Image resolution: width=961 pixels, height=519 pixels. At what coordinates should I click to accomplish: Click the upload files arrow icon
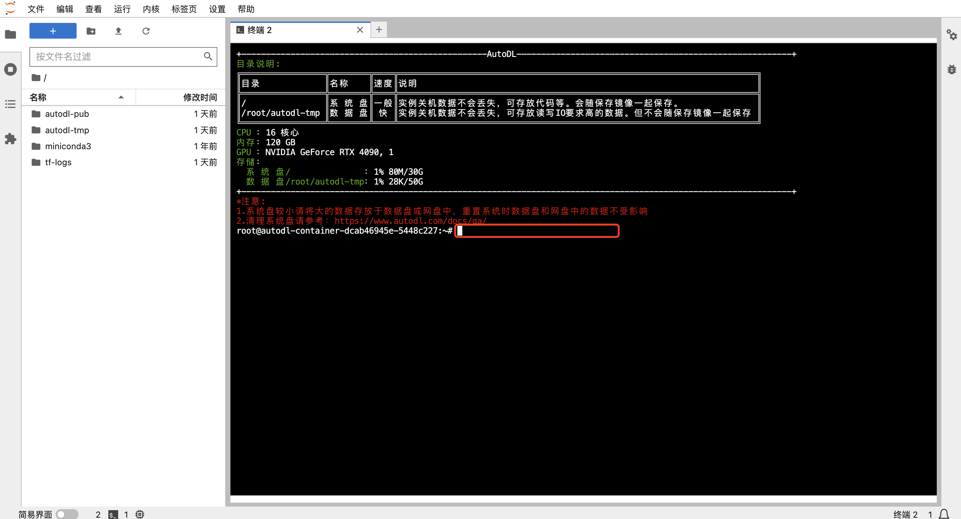pos(118,31)
